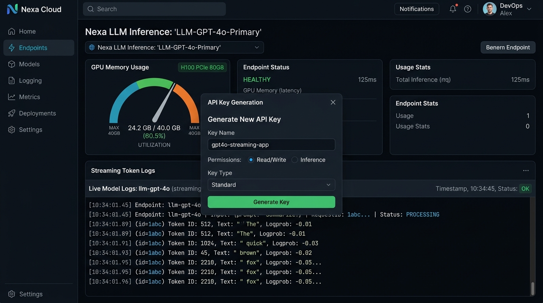
Task: Select the Read/Write permission radio
Action: pos(251,160)
